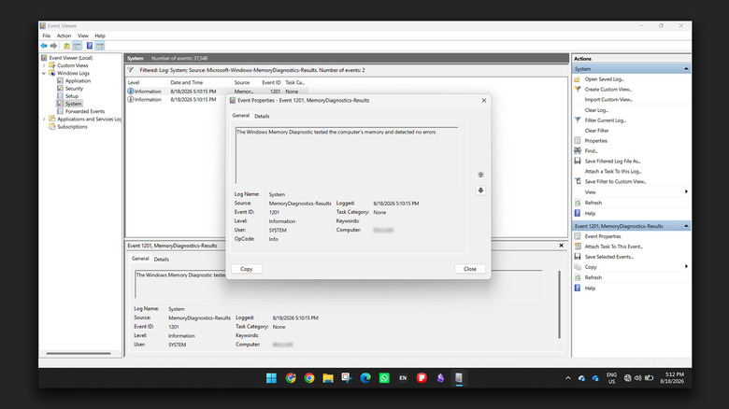Expand the Custom Views tree node
The image size is (729, 409).
pos(44,65)
